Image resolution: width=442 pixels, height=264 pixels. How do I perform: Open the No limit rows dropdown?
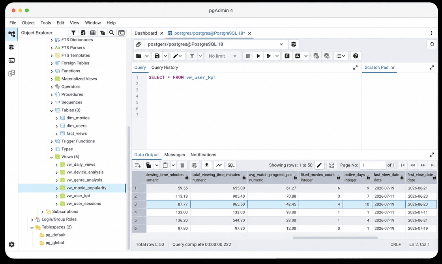(x=223, y=56)
